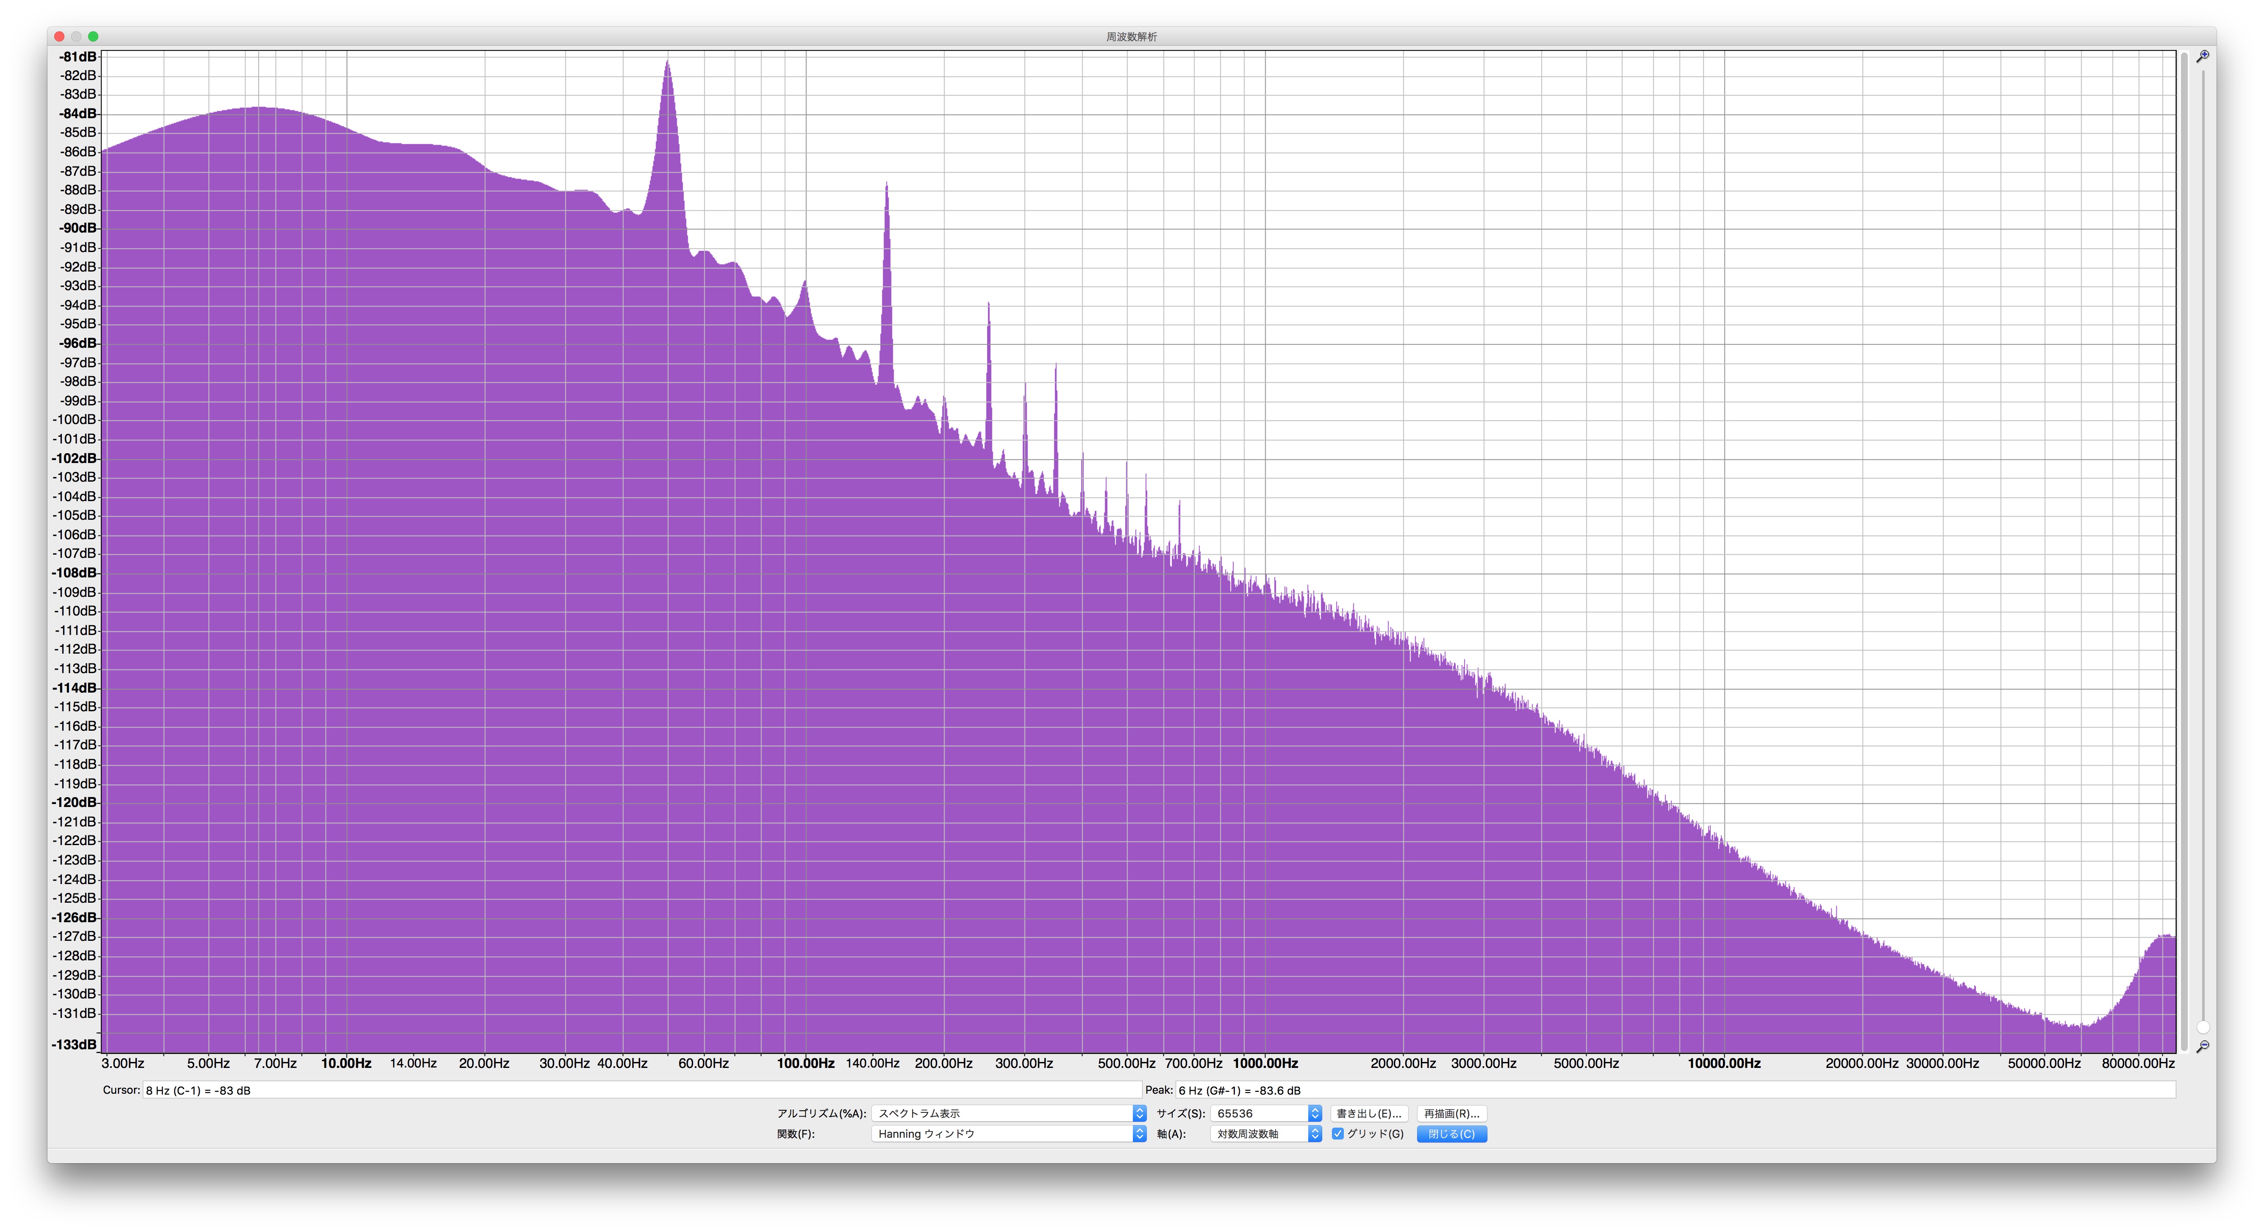Toggle the グリッド(G) checkbox

pos(1337,1134)
